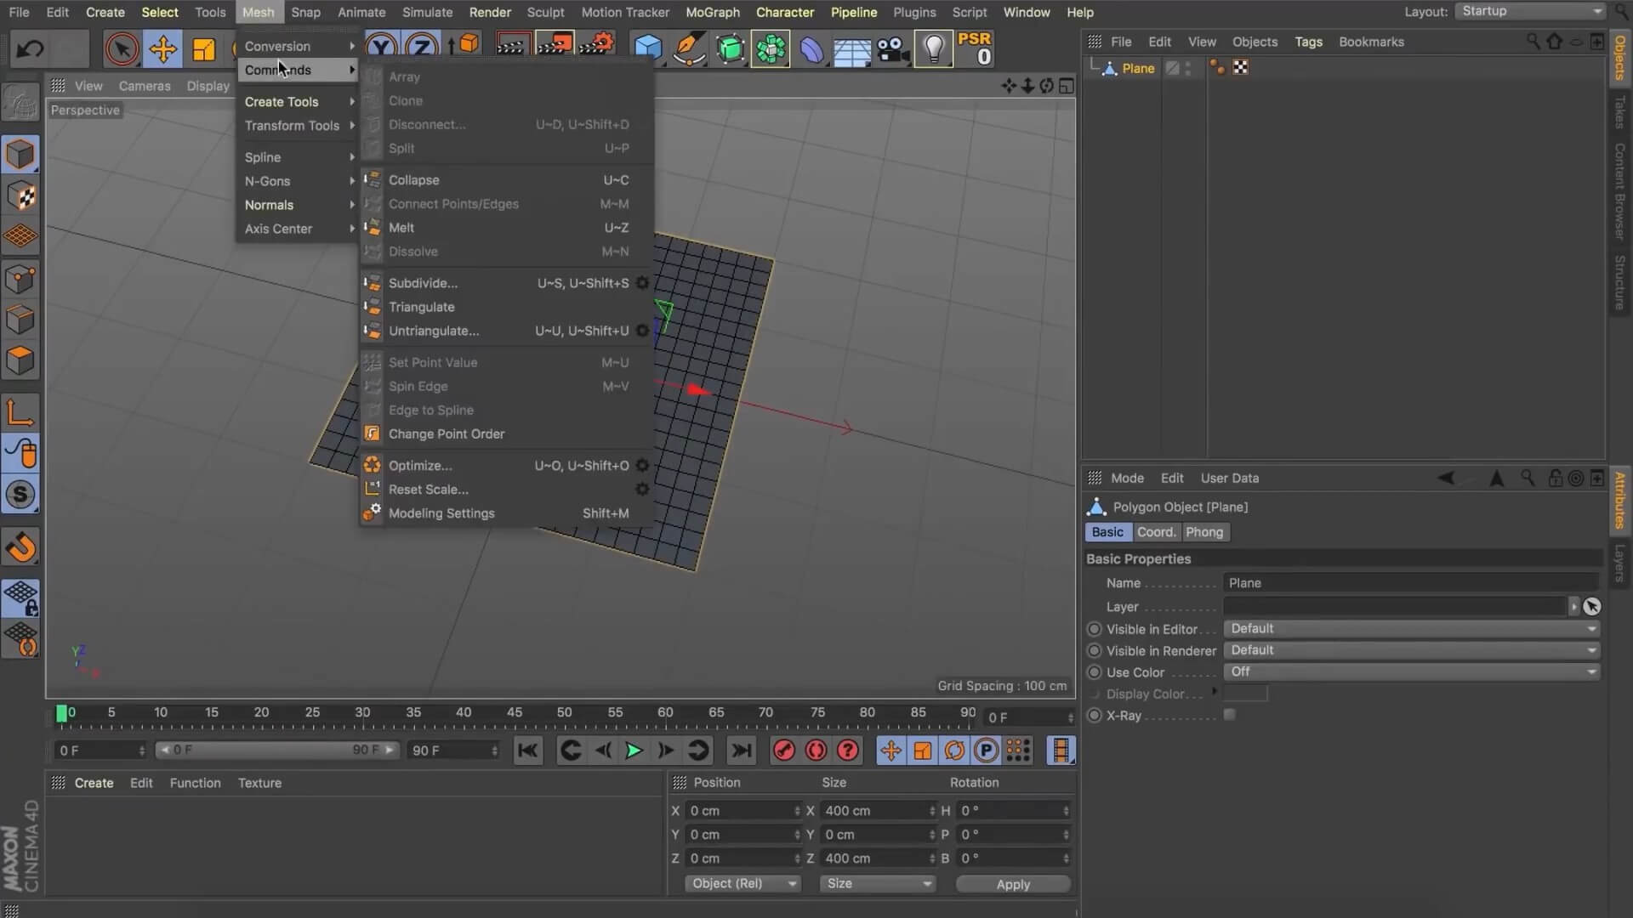Switch to the Coord. tab
Image resolution: width=1633 pixels, height=918 pixels.
[1156, 532]
